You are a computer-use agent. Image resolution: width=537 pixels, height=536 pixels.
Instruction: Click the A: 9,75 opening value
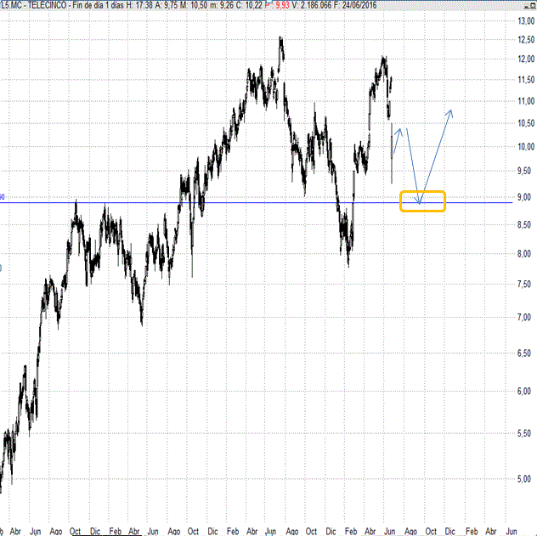pos(167,5)
